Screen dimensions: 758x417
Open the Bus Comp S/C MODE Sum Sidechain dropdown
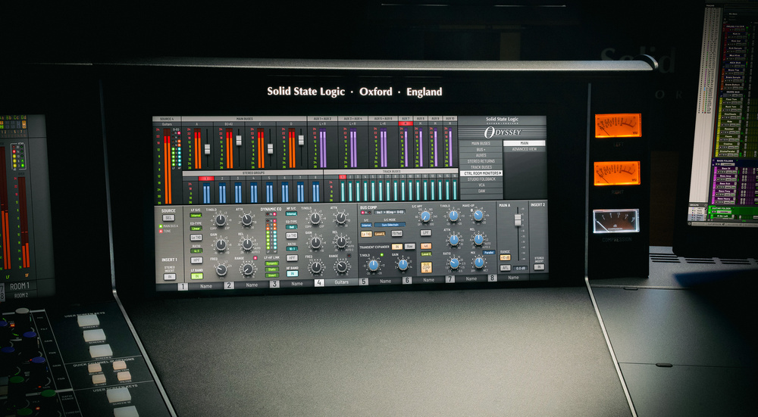390,225
